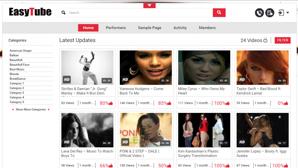
Task: Click title Vanessa Hudgens – Come Back To Me
Action: click(142, 91)
